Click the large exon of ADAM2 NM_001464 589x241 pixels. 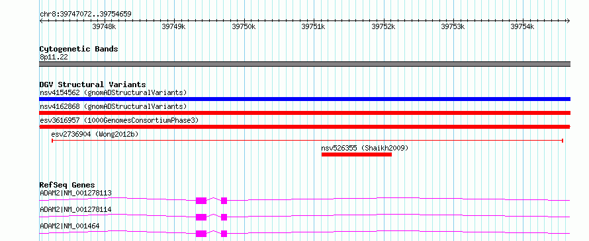pos(201,234)
